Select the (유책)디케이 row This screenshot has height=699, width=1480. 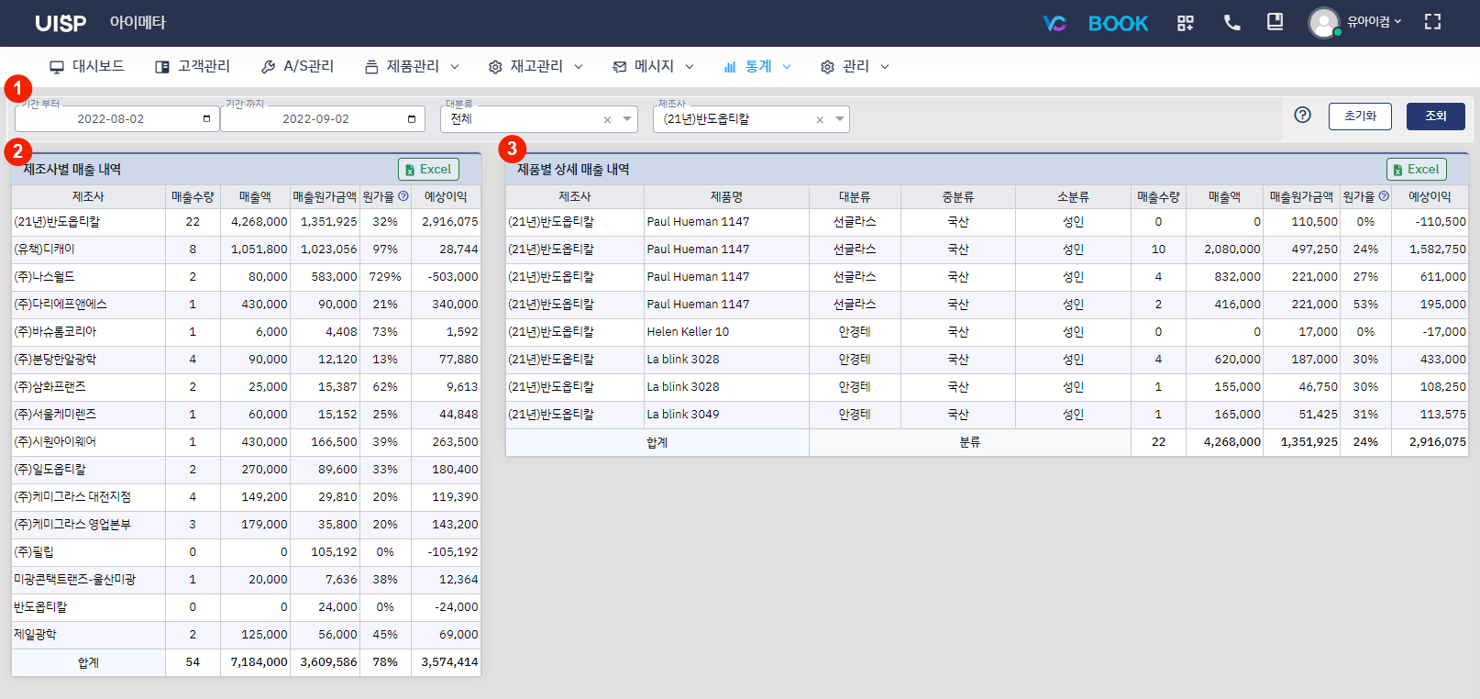click(246, 250)
